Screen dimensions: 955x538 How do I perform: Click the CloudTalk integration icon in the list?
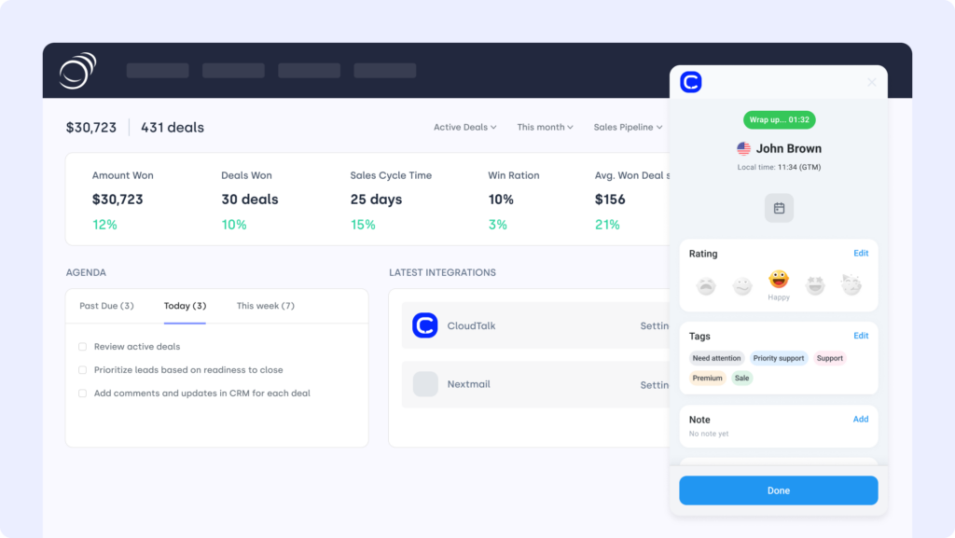pyautogui.click(x=425, y=325)
